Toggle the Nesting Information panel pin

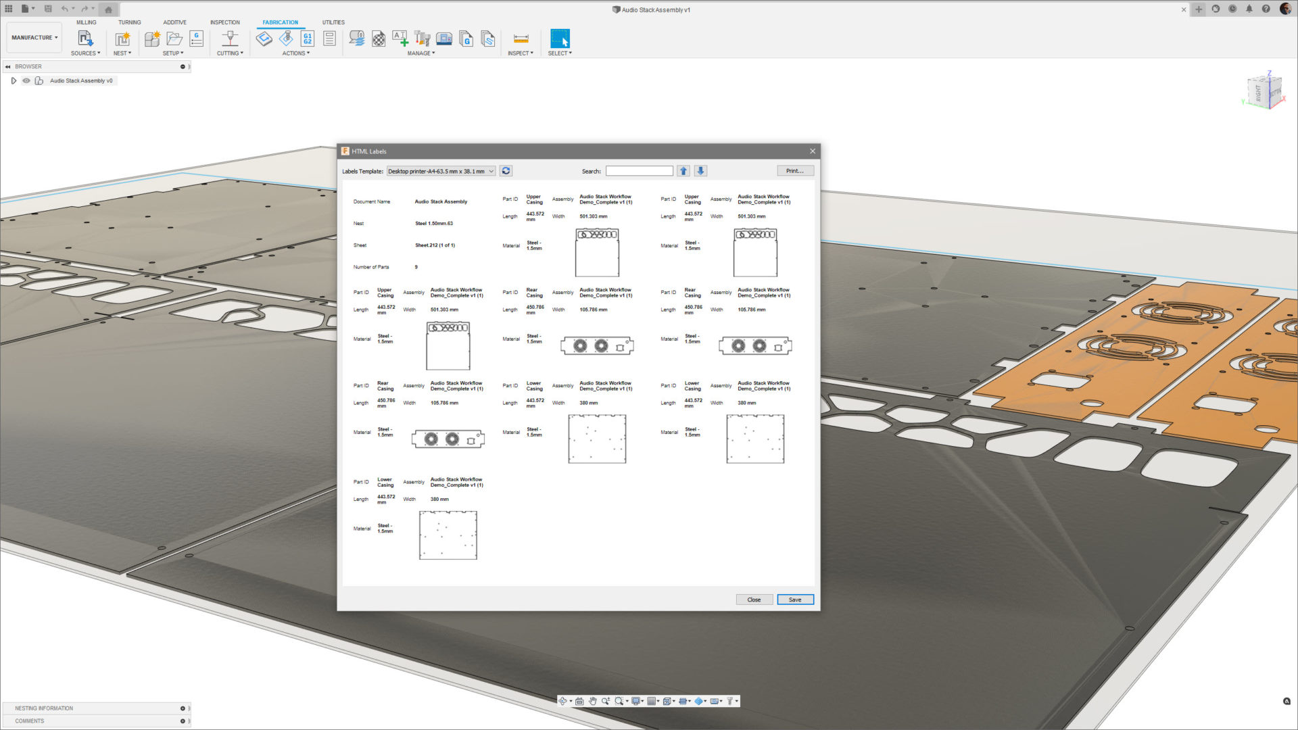click(183, 708)
